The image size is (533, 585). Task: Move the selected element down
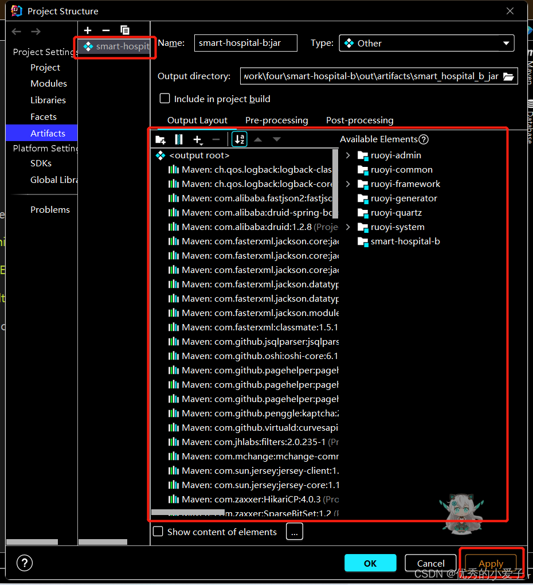277,139
